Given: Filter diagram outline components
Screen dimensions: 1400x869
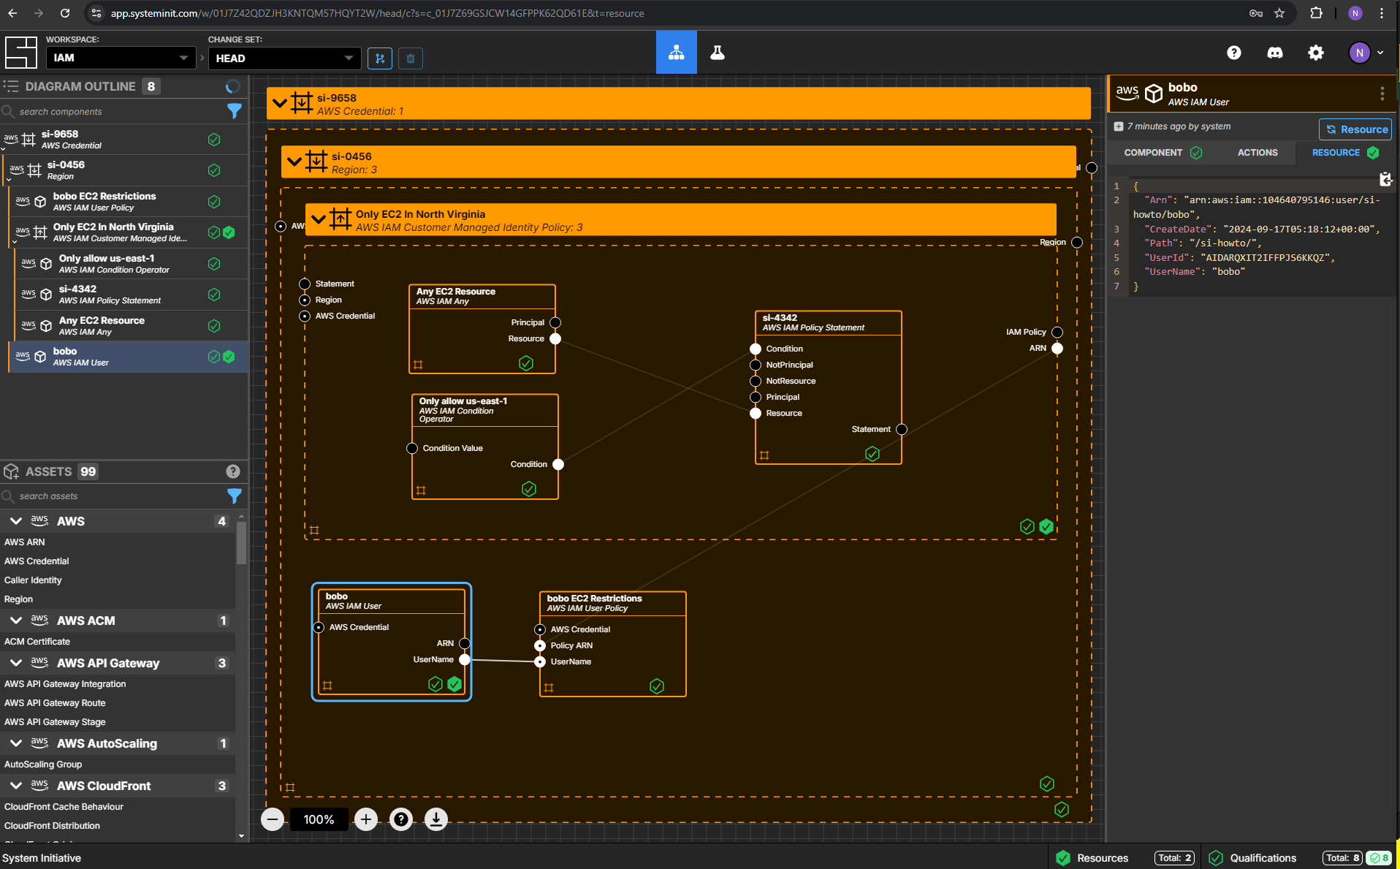Looking at the screenshot, I should [235, 111].
